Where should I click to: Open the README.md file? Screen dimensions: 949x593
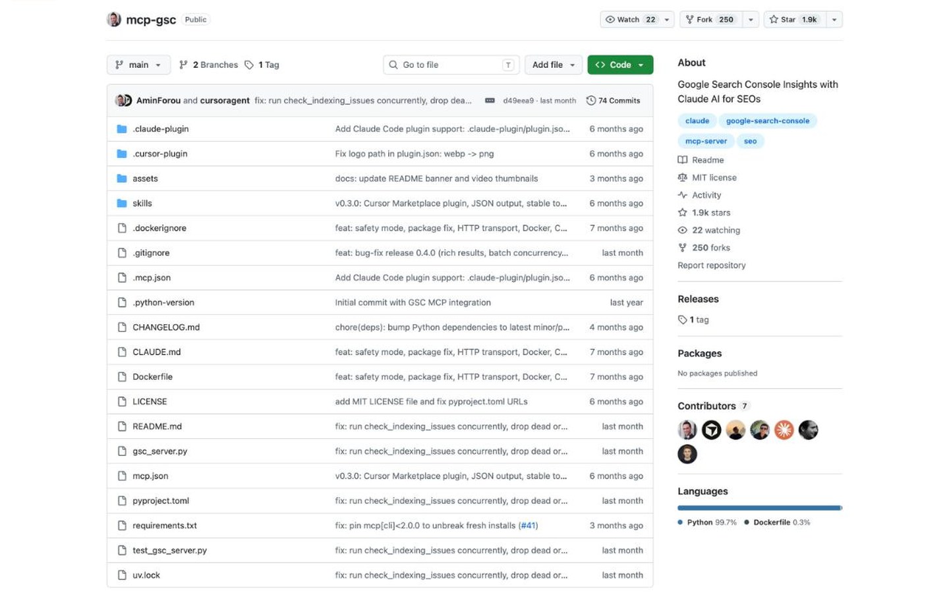pyautogui.click(x=157, y=426)
